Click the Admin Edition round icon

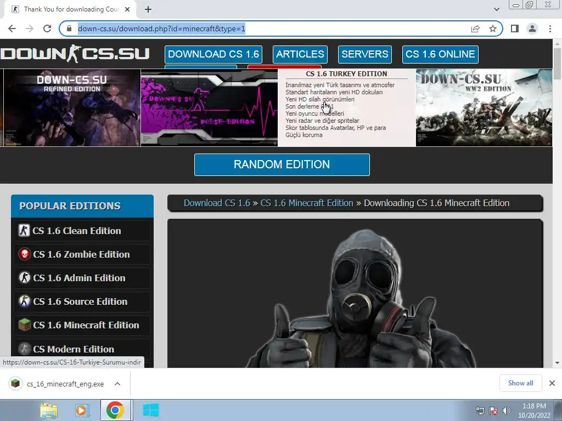click(x=24, y=278)
